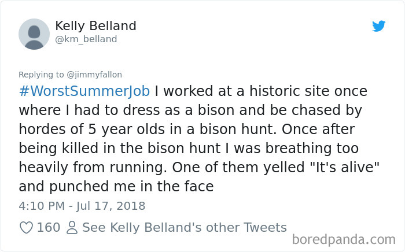Click the 4:10 PM time in the timestamp
The image size is (405, 252).
click(41, 206)
